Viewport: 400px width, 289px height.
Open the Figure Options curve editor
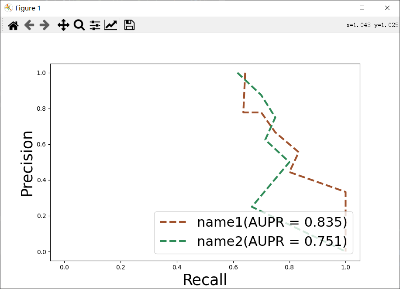coord(110,25)
